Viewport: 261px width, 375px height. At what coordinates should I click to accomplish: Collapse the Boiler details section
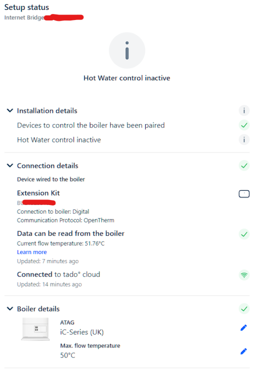click(x=10, y=309)
